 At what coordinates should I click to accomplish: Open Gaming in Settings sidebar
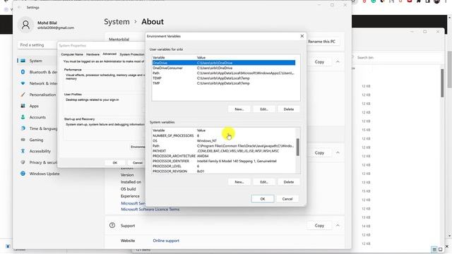pos(37,140)
